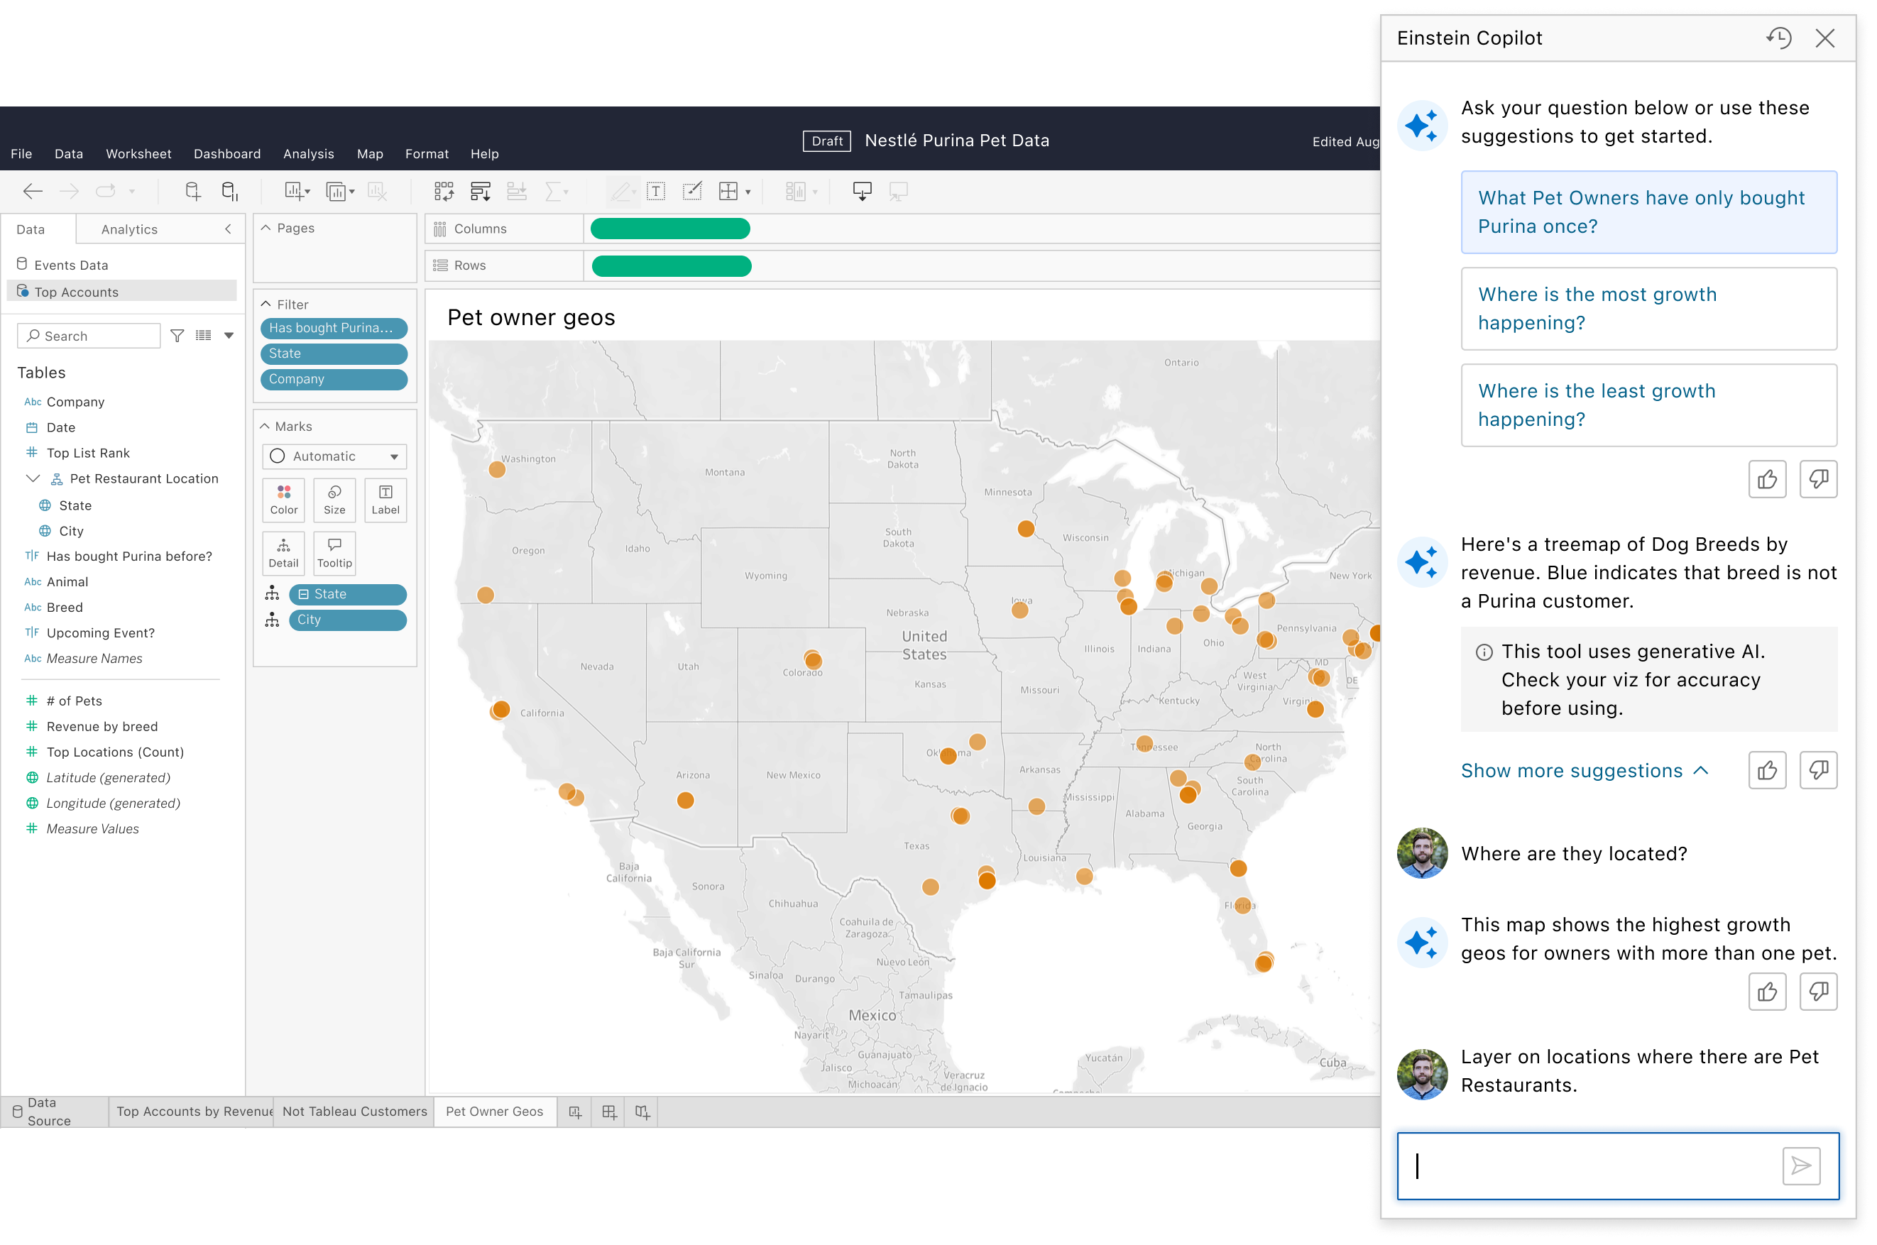1877x1245 pixels.
Task: Click thumbs up on the treemap response
Action: [x=1768, y=769]
